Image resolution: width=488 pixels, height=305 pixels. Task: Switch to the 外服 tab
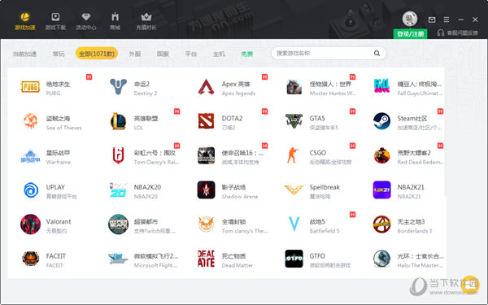(135, 54)
